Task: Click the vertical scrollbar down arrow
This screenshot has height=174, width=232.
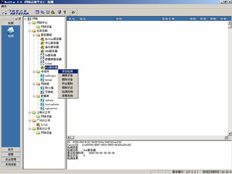Action: pyautogui.click(x=230, y=133)
